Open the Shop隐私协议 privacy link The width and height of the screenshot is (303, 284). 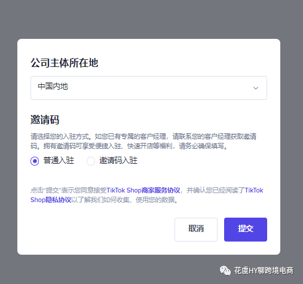[51, 200]
